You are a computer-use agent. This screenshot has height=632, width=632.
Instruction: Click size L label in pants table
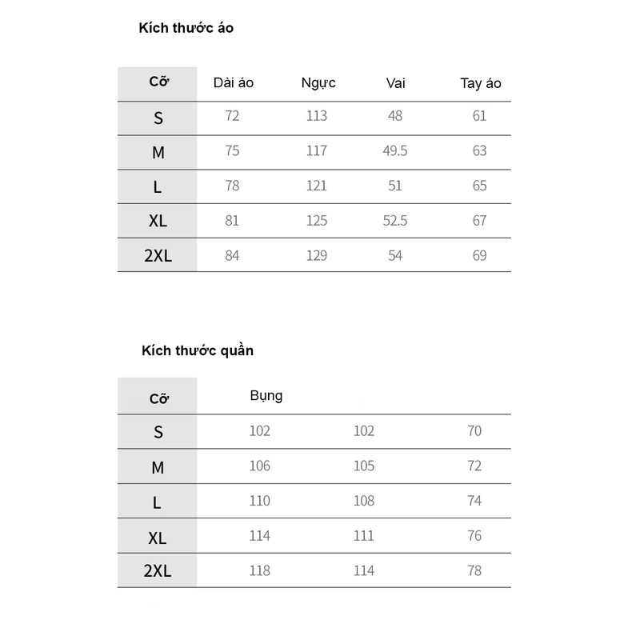(x=157, y=503)
